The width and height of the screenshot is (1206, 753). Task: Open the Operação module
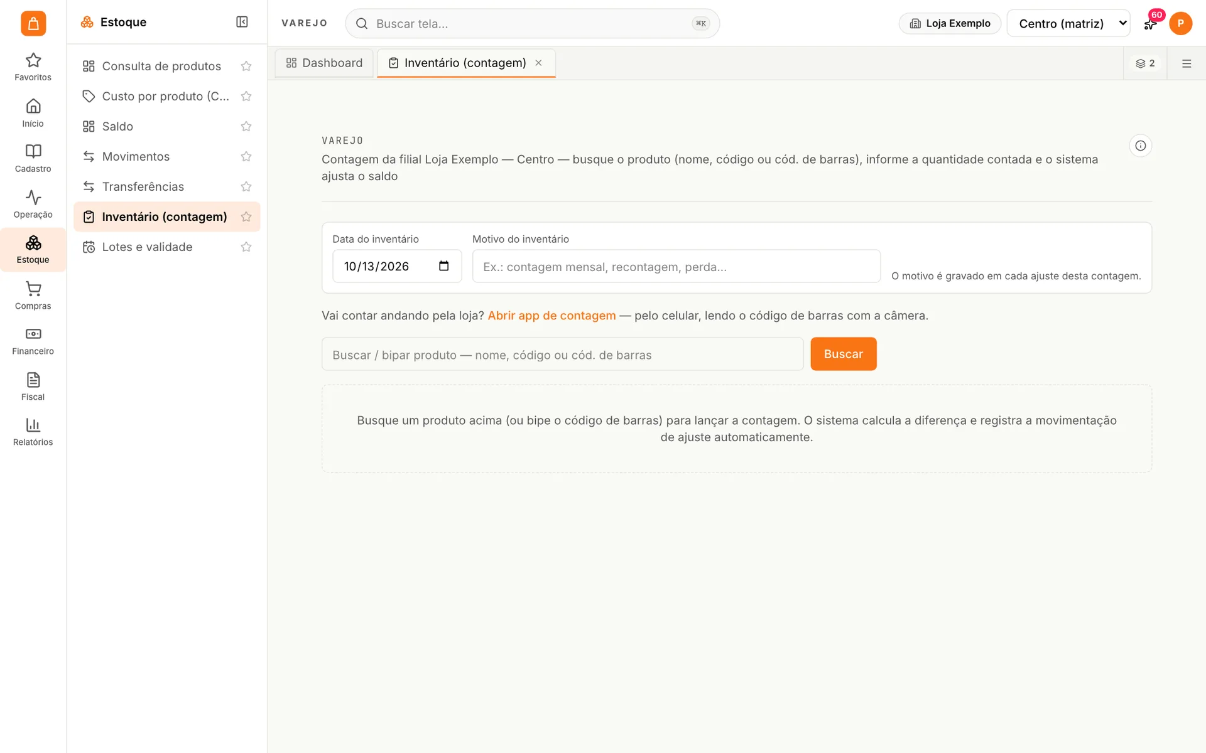33,204
